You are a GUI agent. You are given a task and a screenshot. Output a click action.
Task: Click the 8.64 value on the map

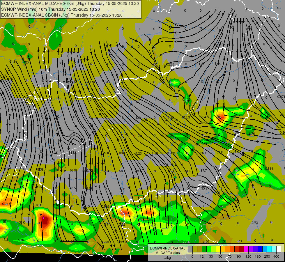click(x=139, y=118)
